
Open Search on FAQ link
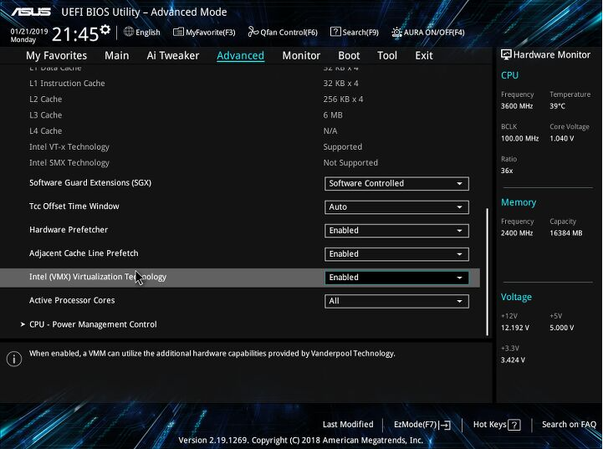pos(569,425)
